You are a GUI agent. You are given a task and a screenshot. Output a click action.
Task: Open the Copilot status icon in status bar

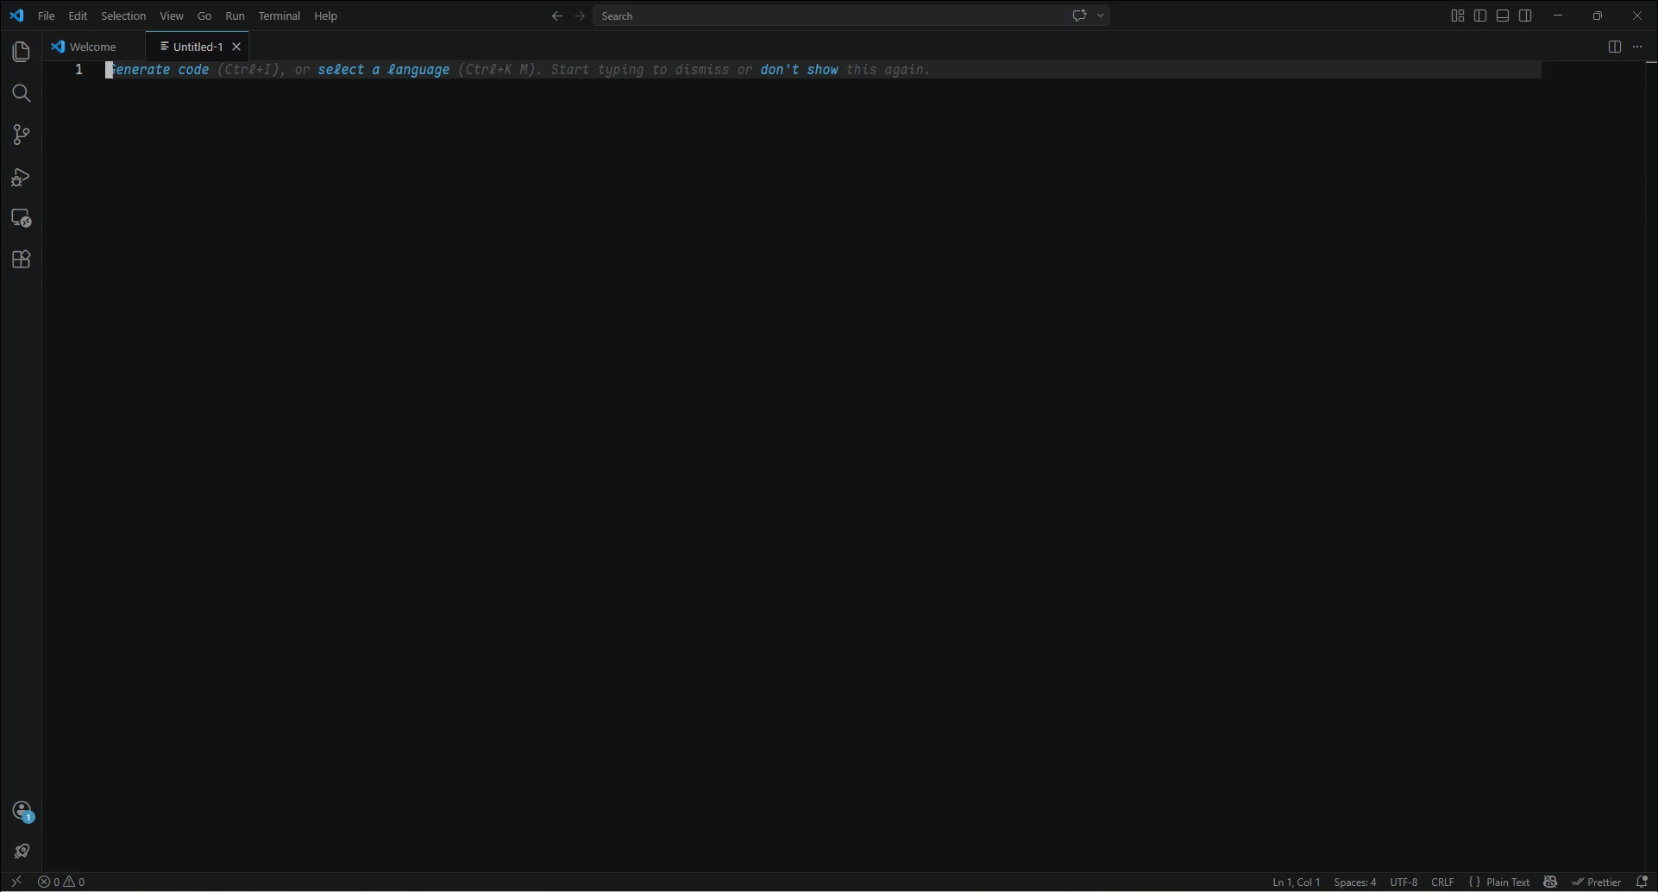(1550, 882)
